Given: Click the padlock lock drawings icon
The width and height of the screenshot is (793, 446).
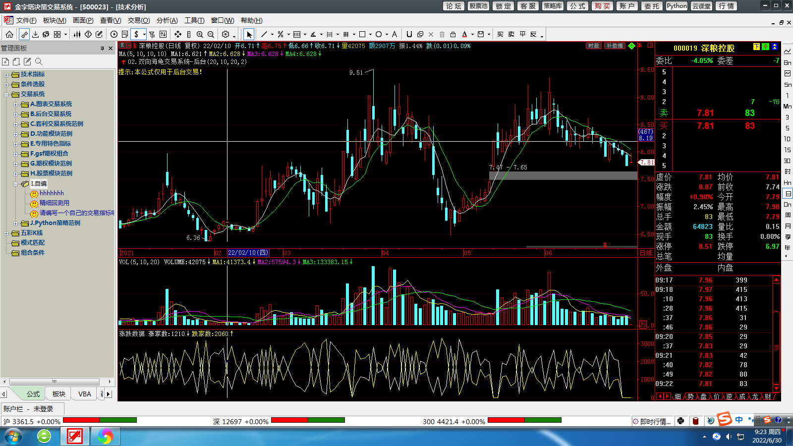Looking at the screenshot, I should coord(453,34).
